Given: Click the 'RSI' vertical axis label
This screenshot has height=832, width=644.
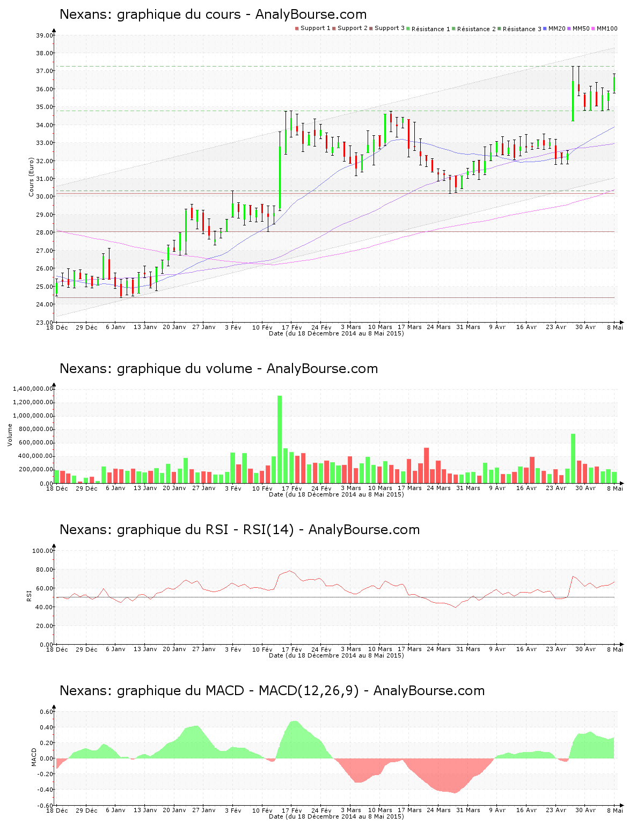Looking at the screenshot, I should (x=29, y=595).
